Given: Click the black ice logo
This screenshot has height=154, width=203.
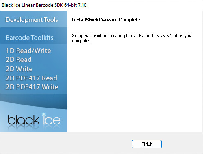Looking at the screenshot, I should pos(34,120).
